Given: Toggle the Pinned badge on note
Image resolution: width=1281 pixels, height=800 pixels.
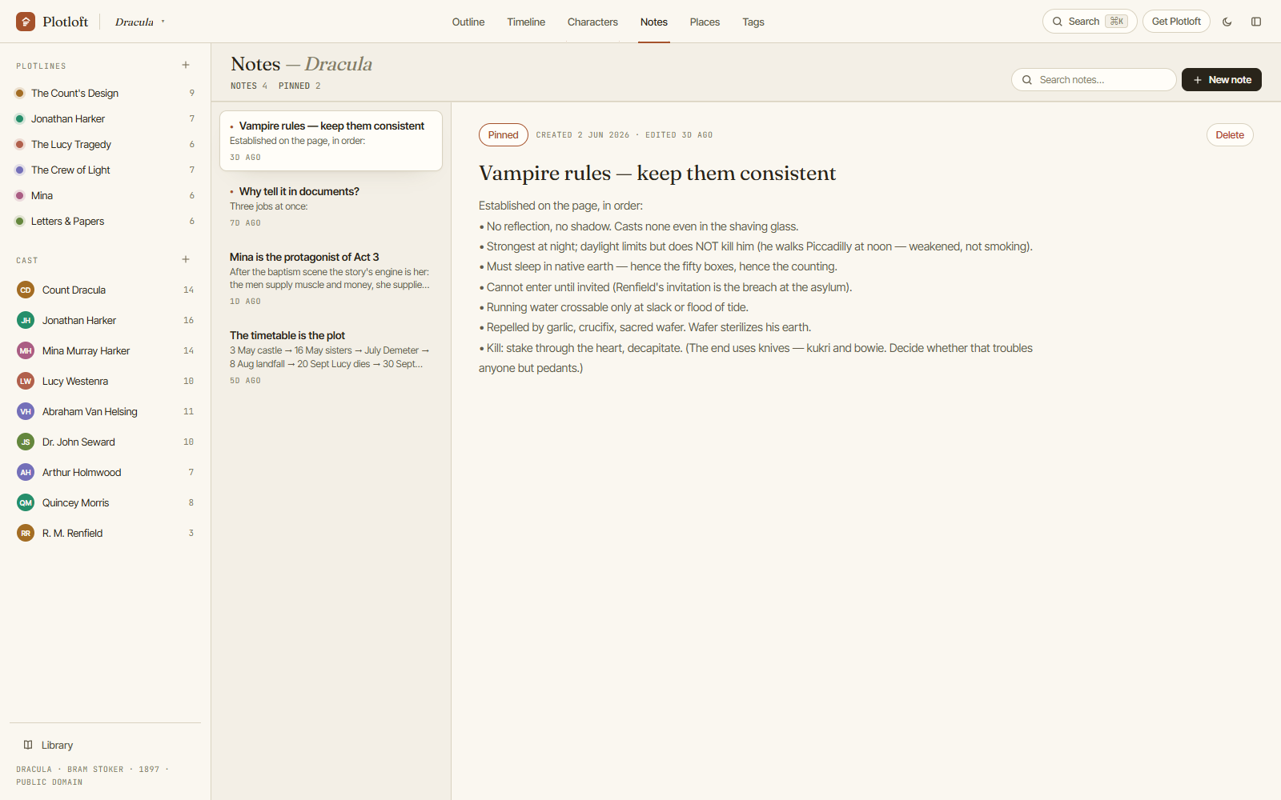Looking at the screenshot, I should (504, 134).
